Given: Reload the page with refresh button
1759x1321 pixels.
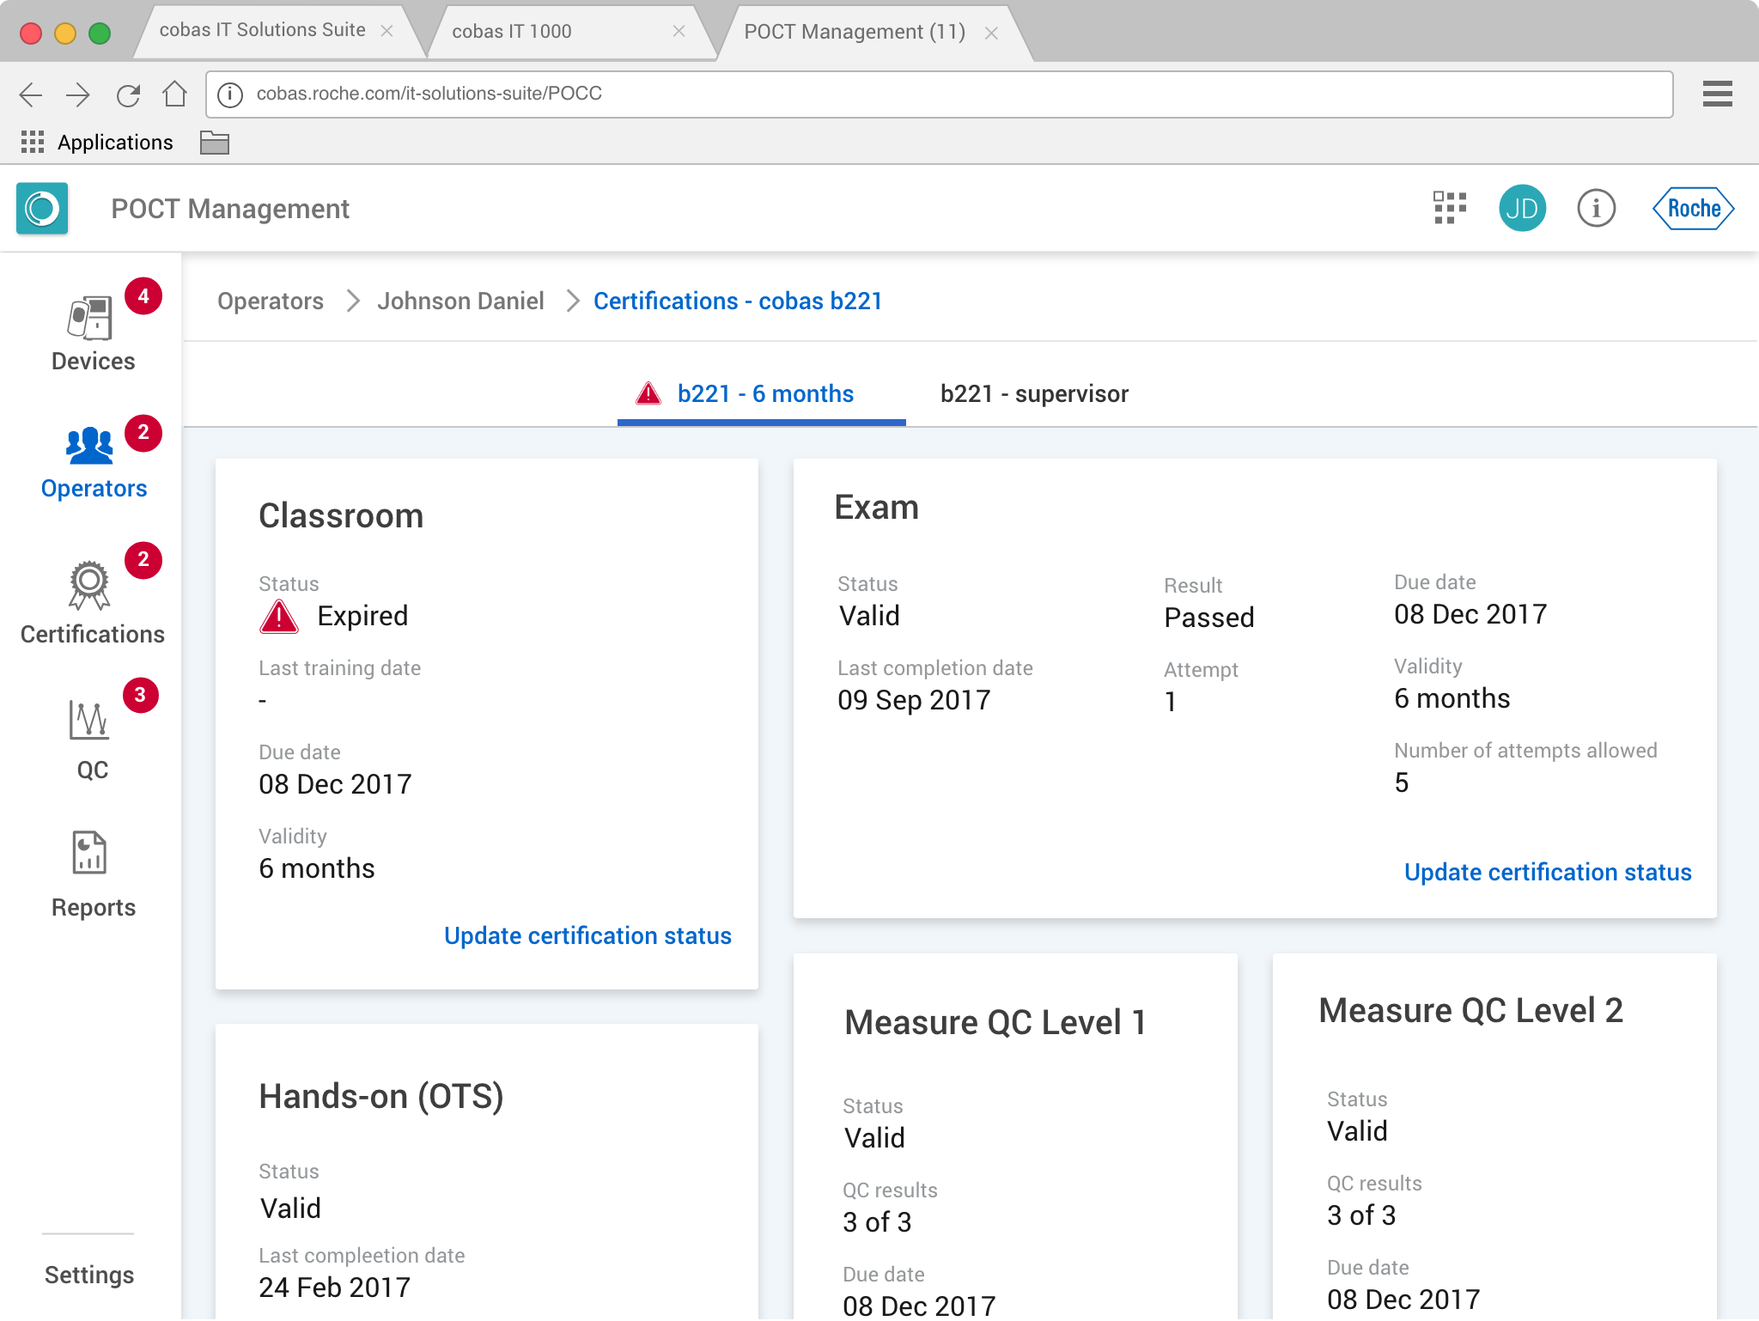Looking at the screenshot, I should pyautogui.click(x=128, y=94).
